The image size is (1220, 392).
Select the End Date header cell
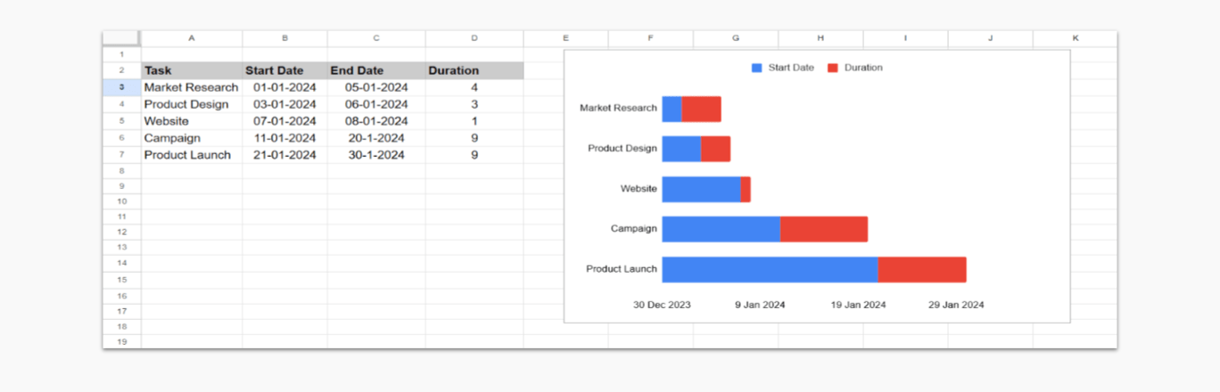point(375,70)
